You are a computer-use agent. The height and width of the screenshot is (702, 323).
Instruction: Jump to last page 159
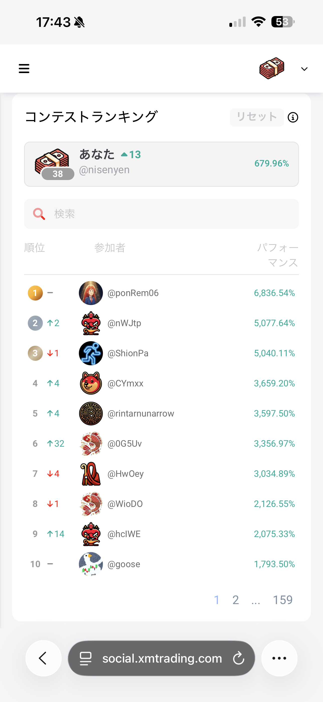coord(282,600)
